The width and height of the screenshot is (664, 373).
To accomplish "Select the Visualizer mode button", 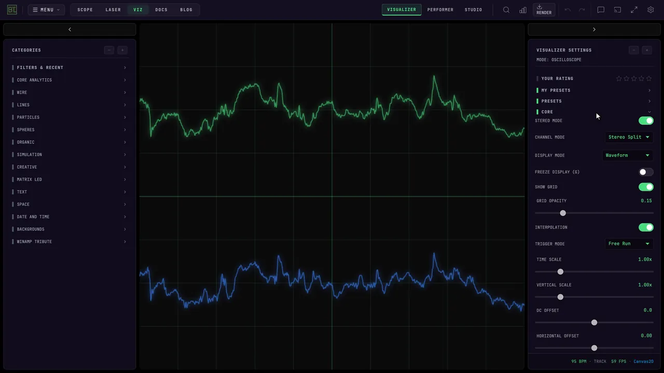I will pos(402,10).
